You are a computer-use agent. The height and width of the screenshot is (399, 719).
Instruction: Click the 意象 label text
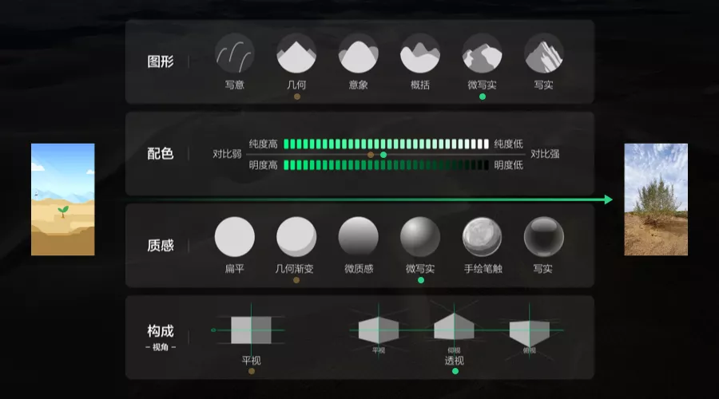click(x=358, y=85)
